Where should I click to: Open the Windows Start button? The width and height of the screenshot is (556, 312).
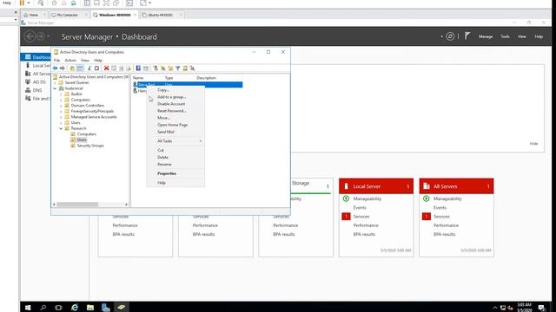pos(28,308)
